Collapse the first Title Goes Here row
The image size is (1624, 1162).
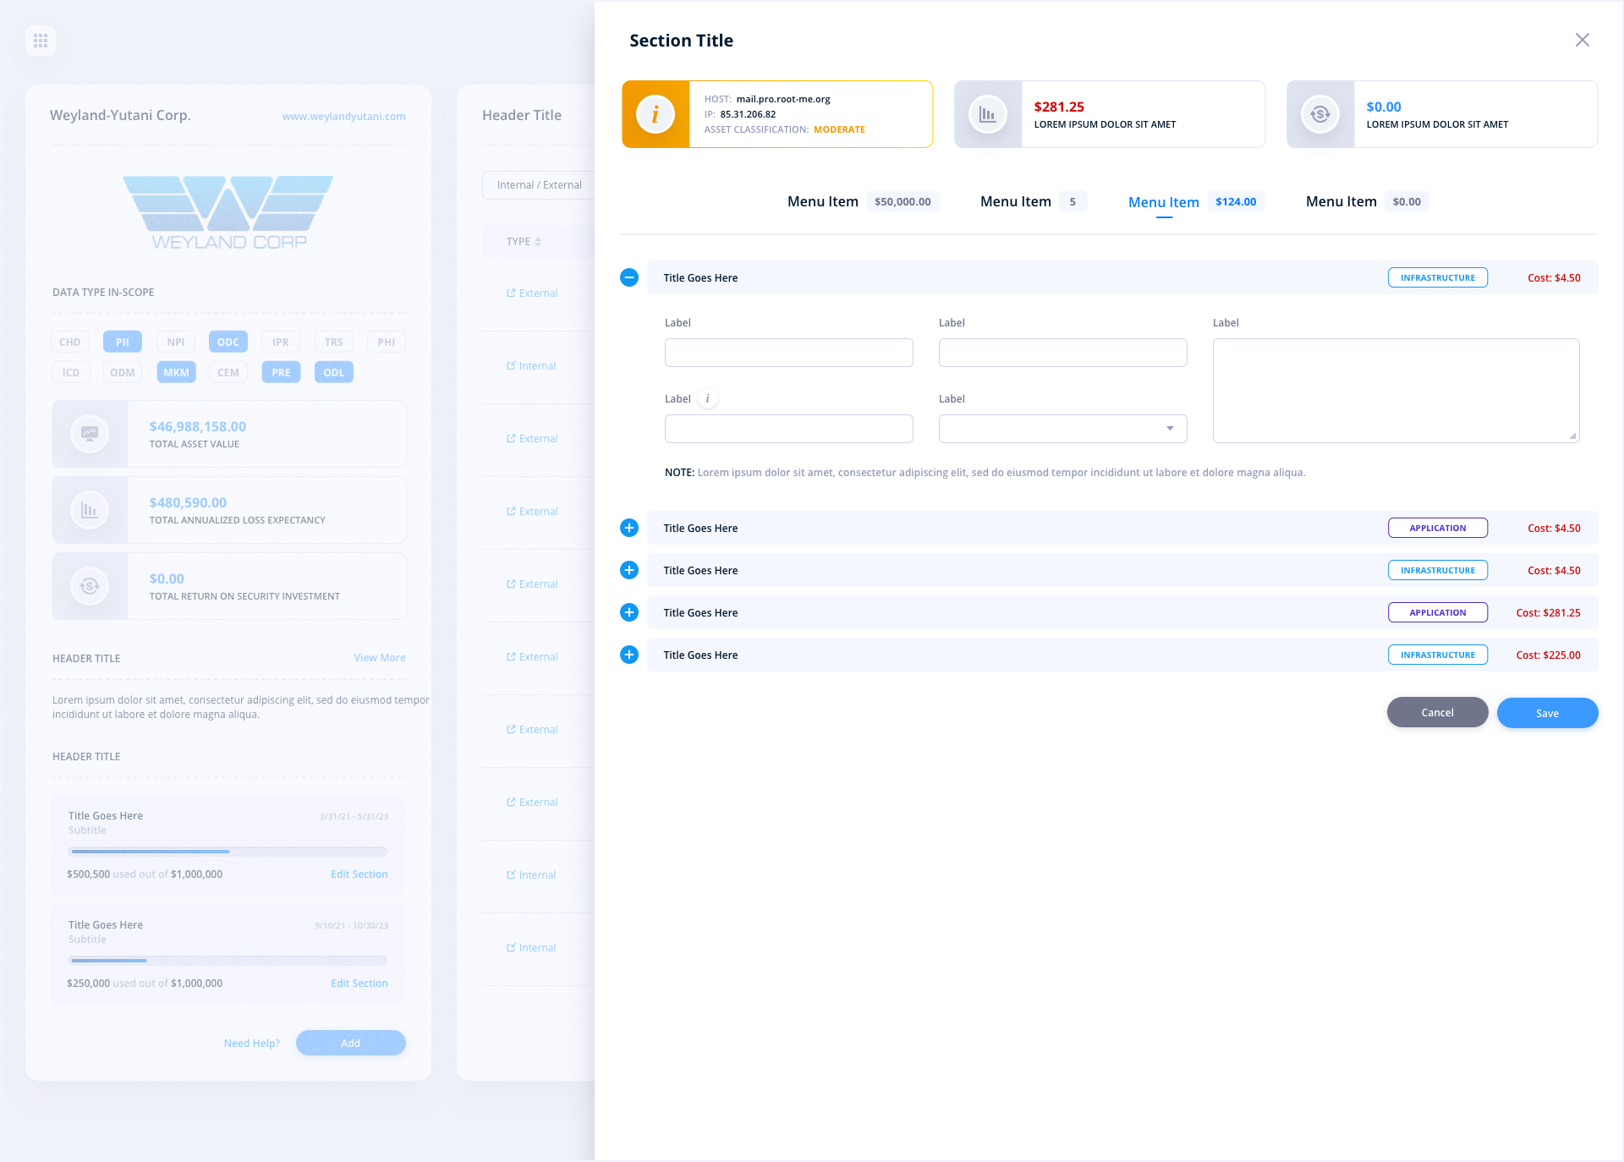629,277
